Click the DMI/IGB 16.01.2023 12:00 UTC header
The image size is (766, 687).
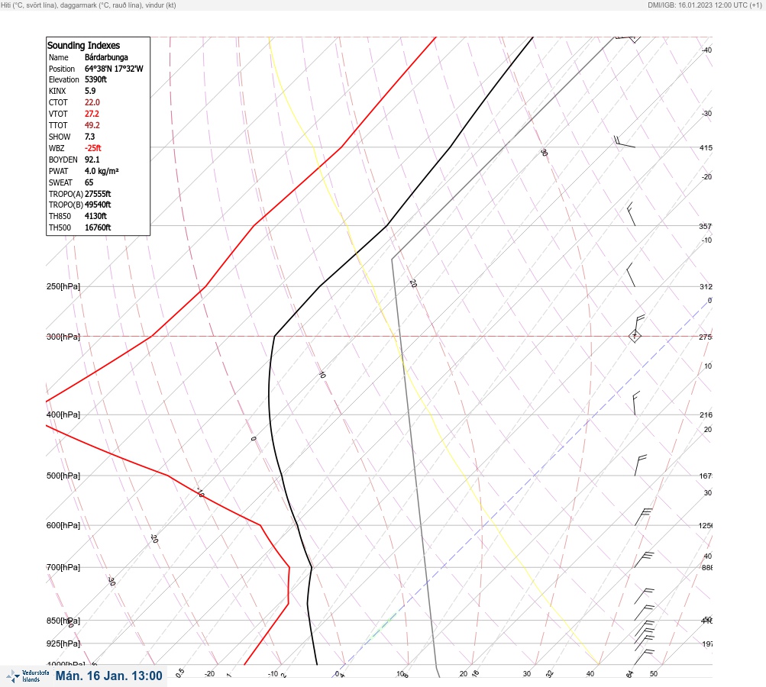(704, 5)
